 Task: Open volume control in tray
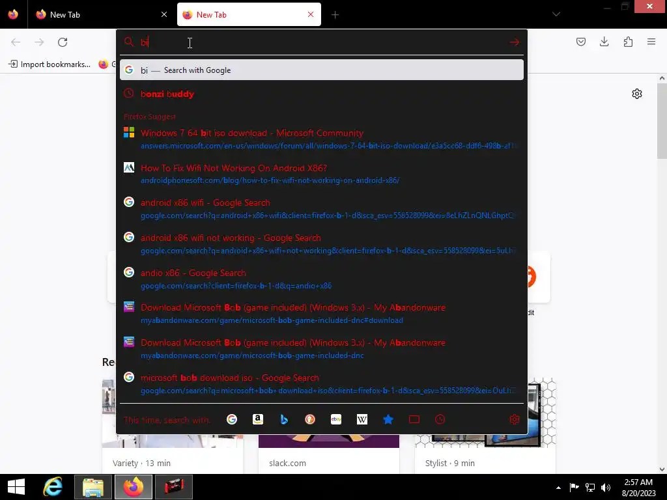coord(605,488)
